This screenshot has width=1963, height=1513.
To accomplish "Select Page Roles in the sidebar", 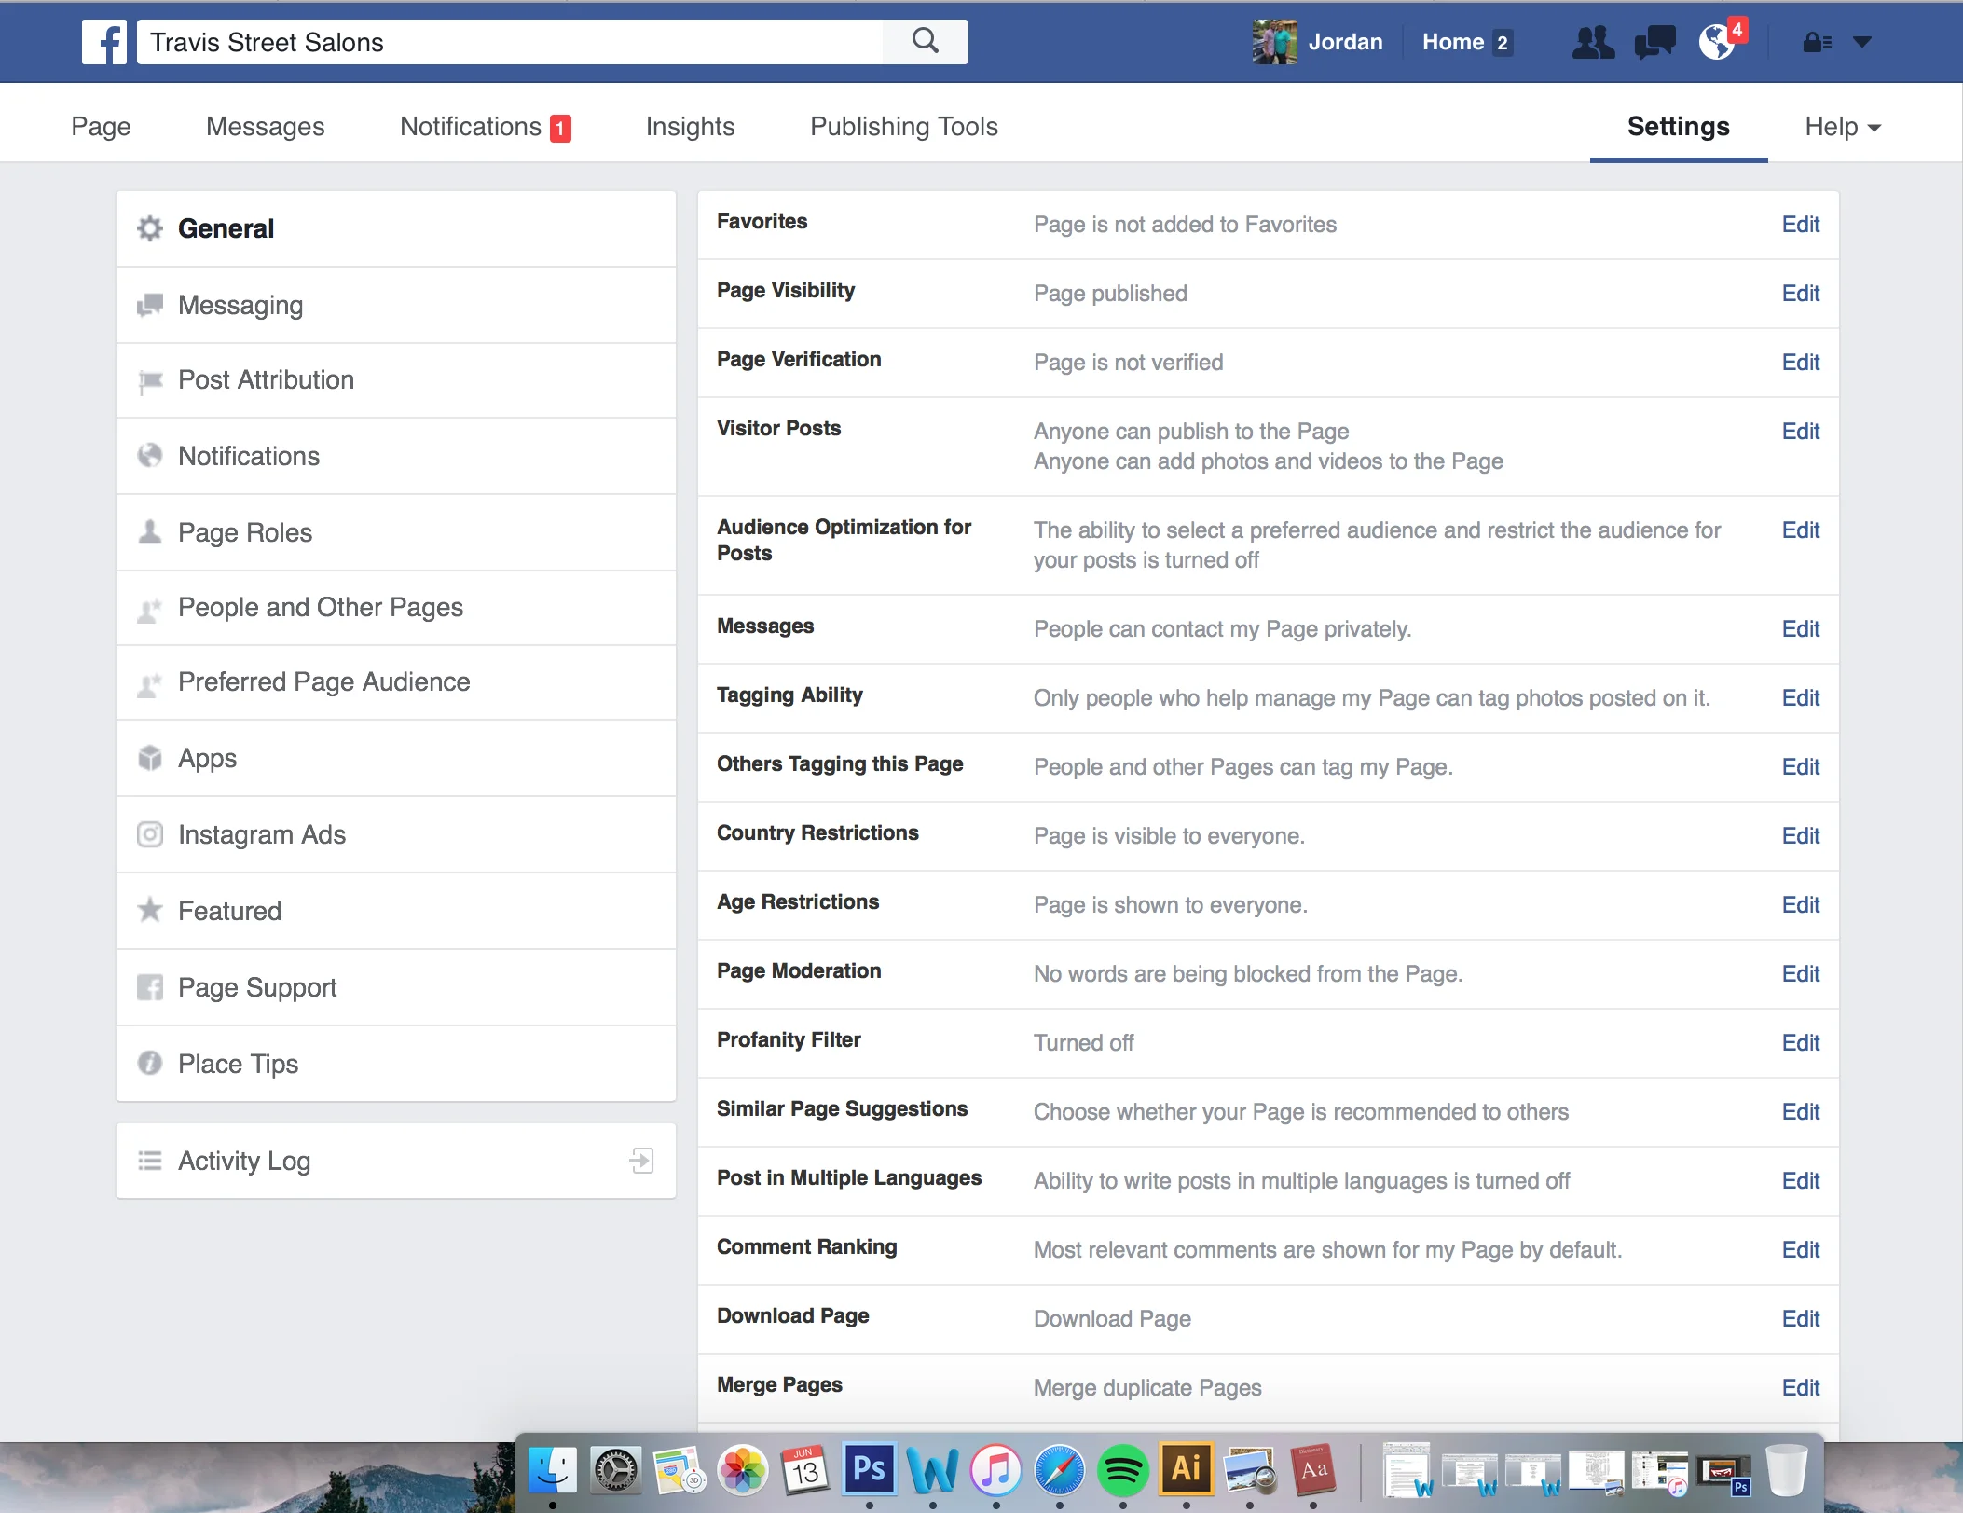I will 245,532.
